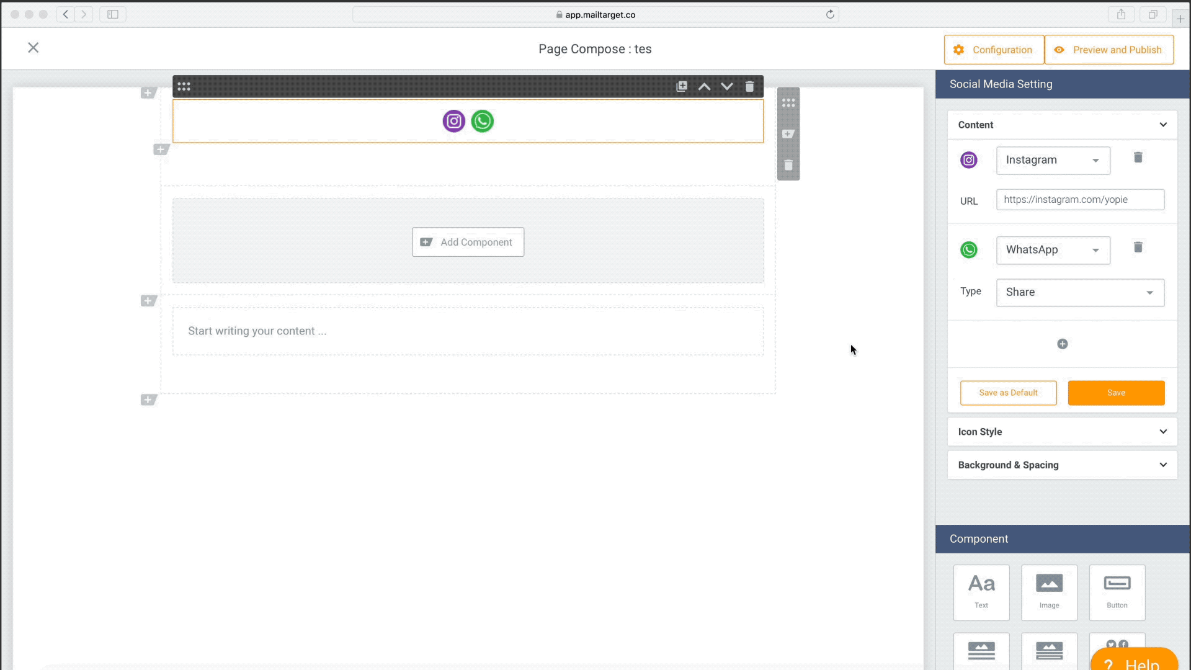This screenshot has height=670, width=1191.
Task: Click Save as Default button
Action: [x=1008, y=393]
